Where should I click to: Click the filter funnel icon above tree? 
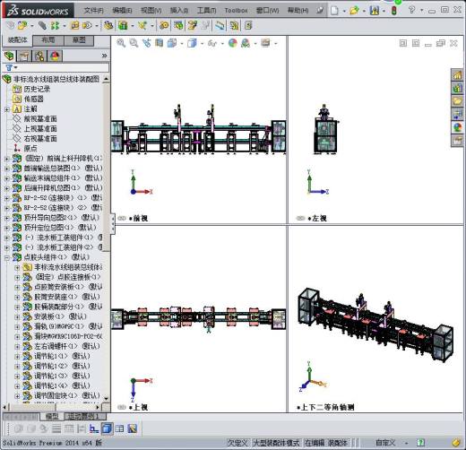click(x=10, y=67)
